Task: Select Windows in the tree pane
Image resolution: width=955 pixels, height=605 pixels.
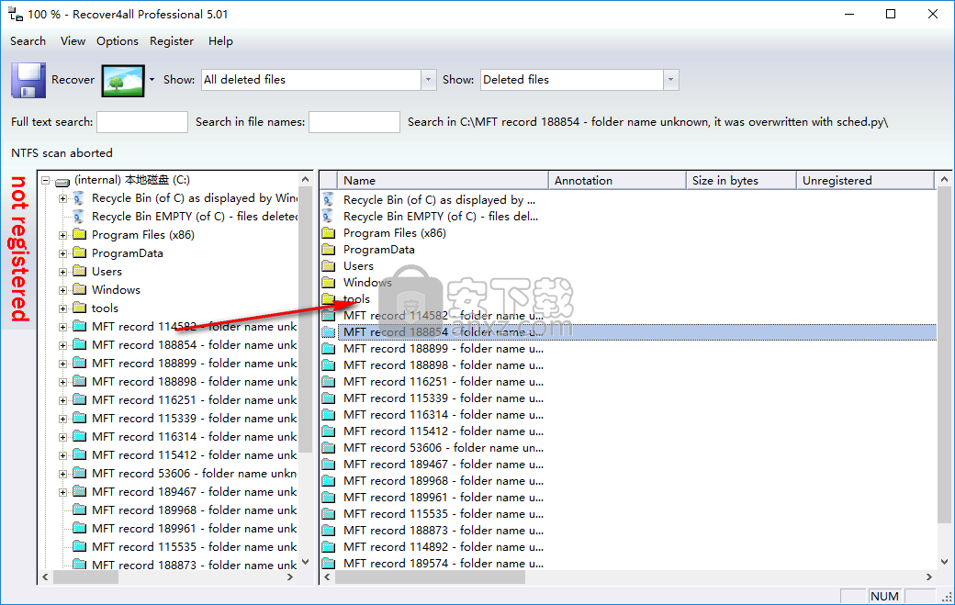Action: (x=116, y=290)
